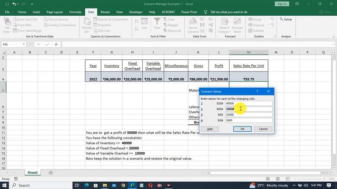Image resolution: width=337 pixels, height=189 pixels.
Task: Click the Undo icon in the title bar
Action: pos(14,4)
